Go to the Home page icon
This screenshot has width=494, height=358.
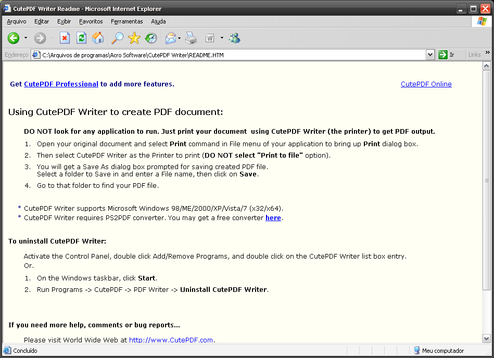[x=98, y=38]
